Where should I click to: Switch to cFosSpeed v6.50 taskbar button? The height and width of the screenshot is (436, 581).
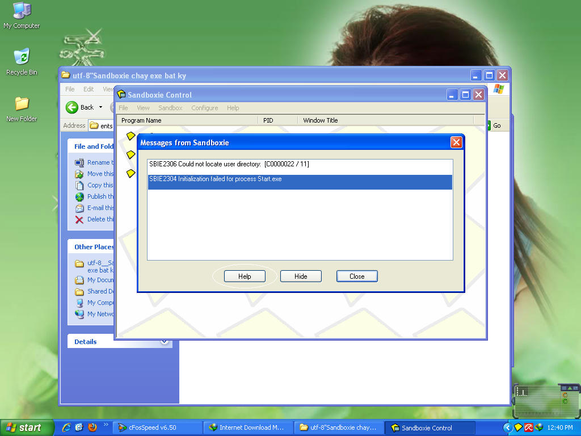[x=157, y=427]
